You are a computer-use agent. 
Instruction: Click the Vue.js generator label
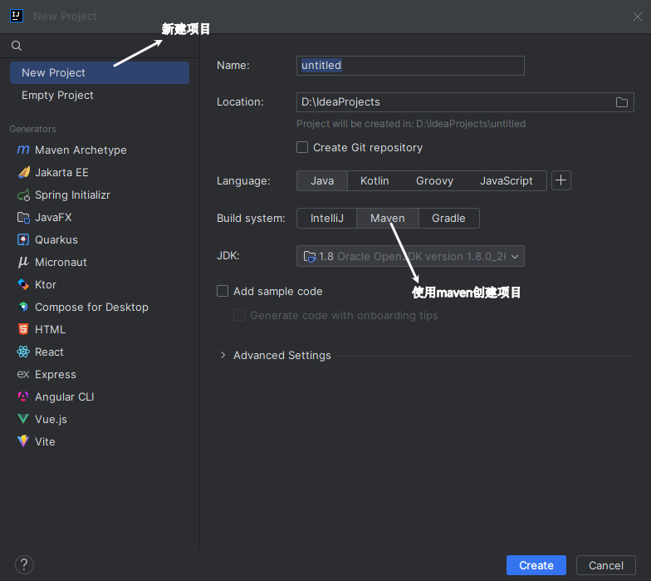(x=51, y=419)
